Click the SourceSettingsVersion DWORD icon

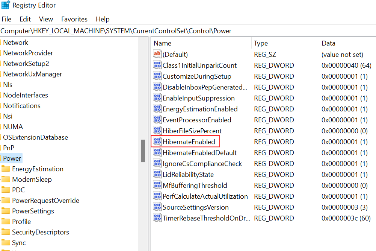[x=157, y=207]
